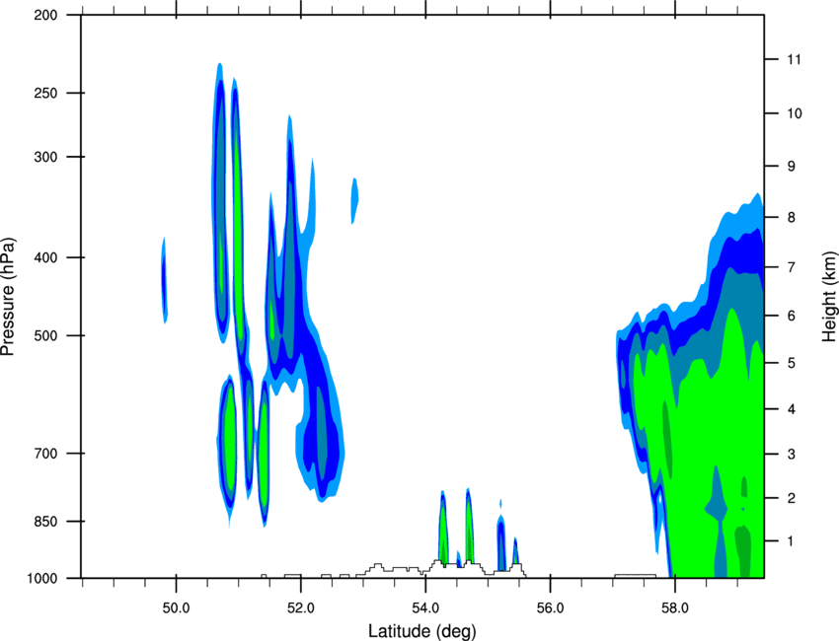Select the 700 pressure tick label
Image resolution: width=839 pixels, height=641 pixels.
click(45, 454)
